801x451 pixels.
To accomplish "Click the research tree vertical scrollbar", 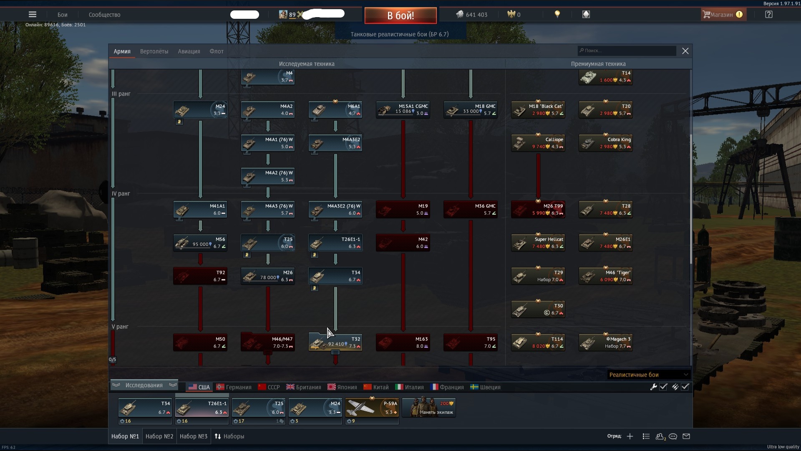I will coord(690,199).
